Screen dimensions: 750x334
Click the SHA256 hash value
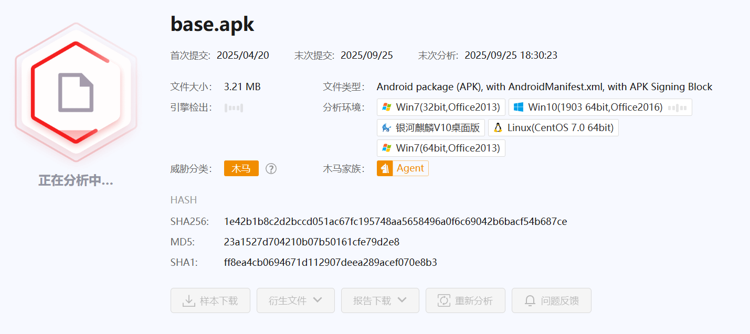coord(395,221)
